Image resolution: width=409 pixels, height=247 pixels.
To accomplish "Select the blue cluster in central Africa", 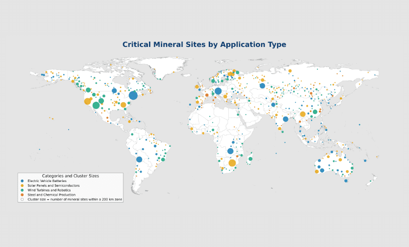I will pos(230,151).
